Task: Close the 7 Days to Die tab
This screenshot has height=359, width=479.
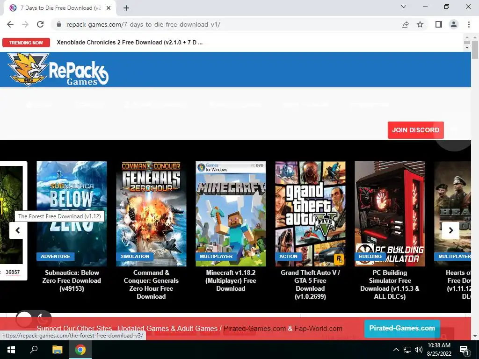Action: click(x=109, y=8)
